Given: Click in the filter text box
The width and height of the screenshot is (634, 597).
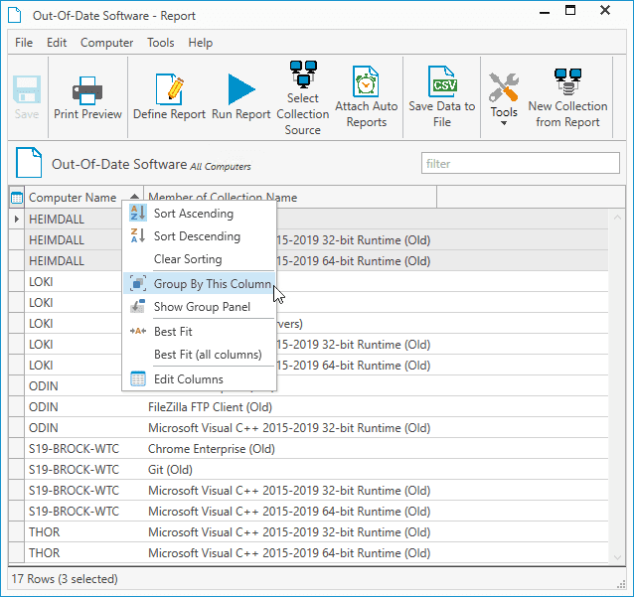Looking at the screenshot, I should click(521, 163).
